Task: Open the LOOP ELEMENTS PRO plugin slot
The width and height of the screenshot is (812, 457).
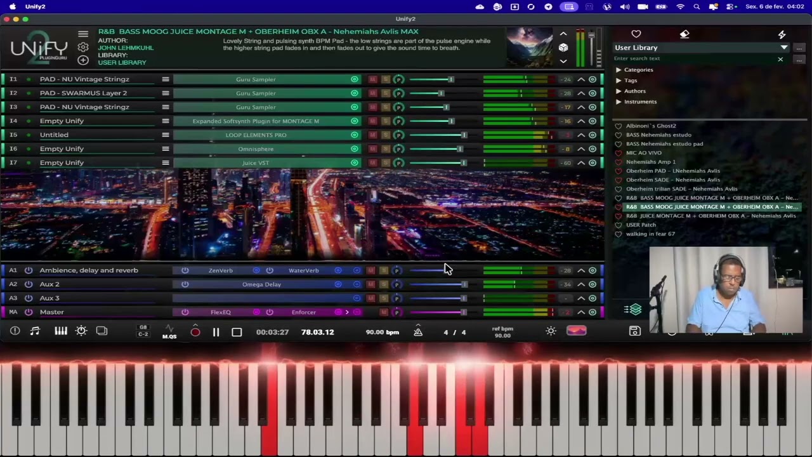Action: [256, 135]
